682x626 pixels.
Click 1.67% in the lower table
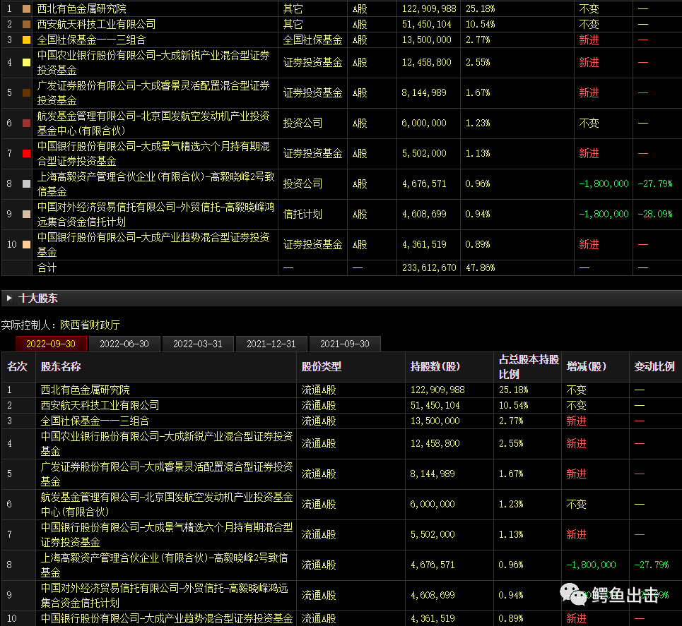[x=511, y=474]
